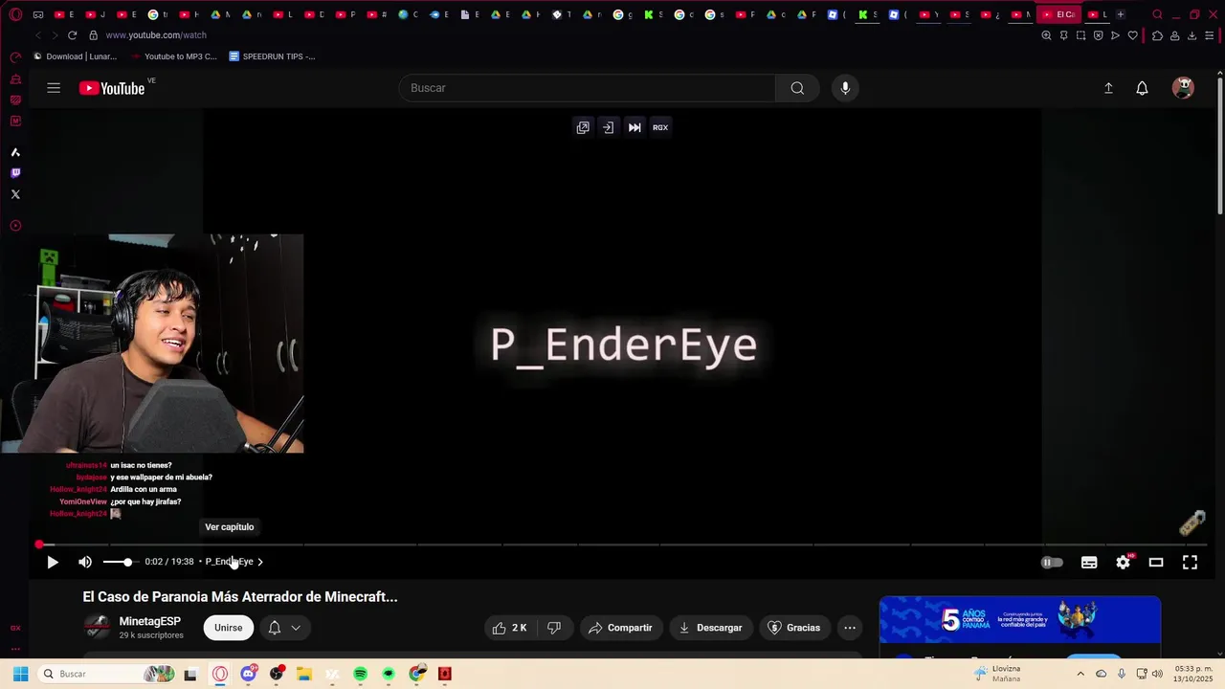
Task: Open the P_EnderEye chapter list
Action: point(234,562)
